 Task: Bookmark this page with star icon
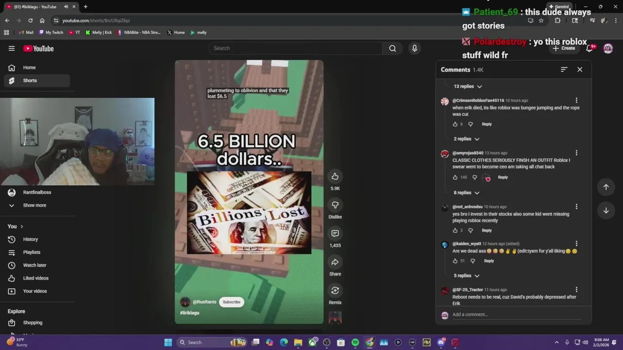click(x=541, y=20)
